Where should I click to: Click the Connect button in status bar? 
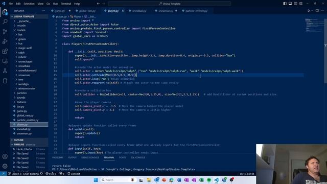point(74,174)
